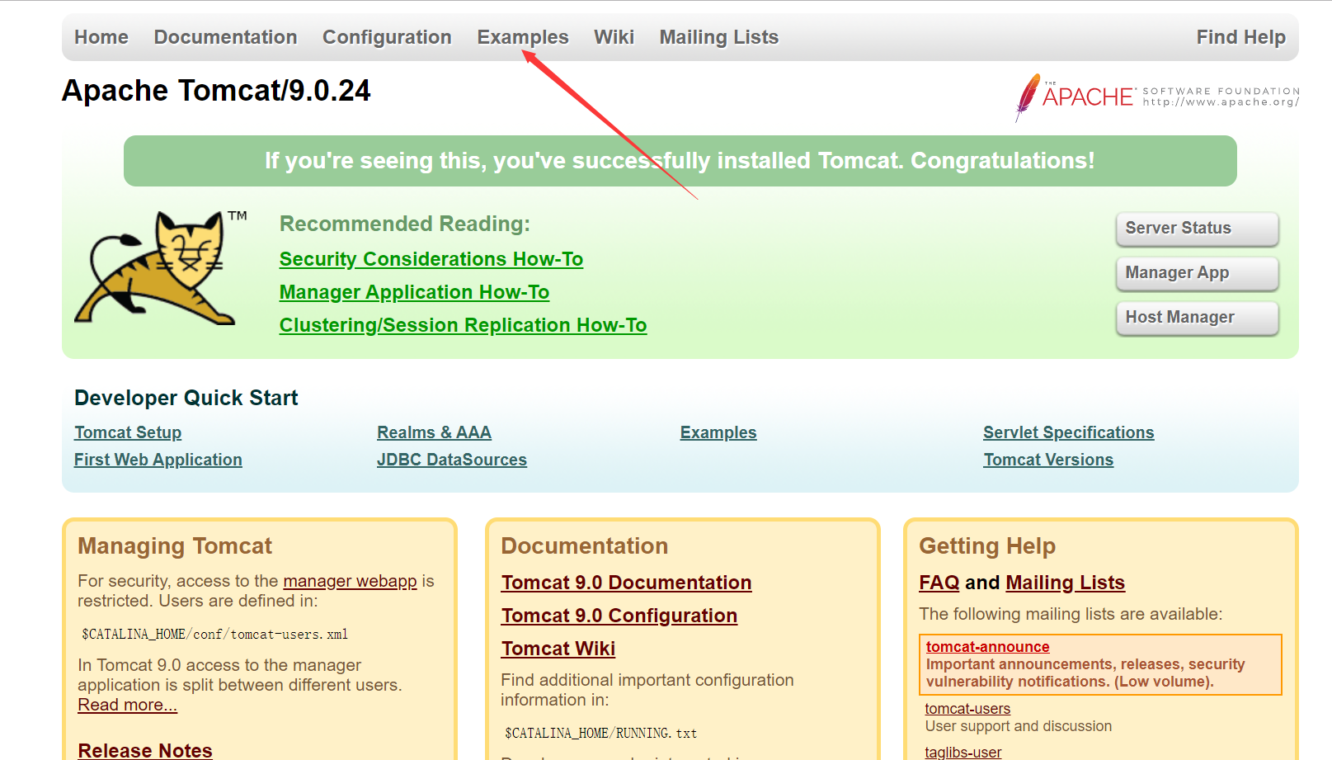Open the Host Manager button
The width and height of the screenshot is (1332, 760).
point(1197,318)
